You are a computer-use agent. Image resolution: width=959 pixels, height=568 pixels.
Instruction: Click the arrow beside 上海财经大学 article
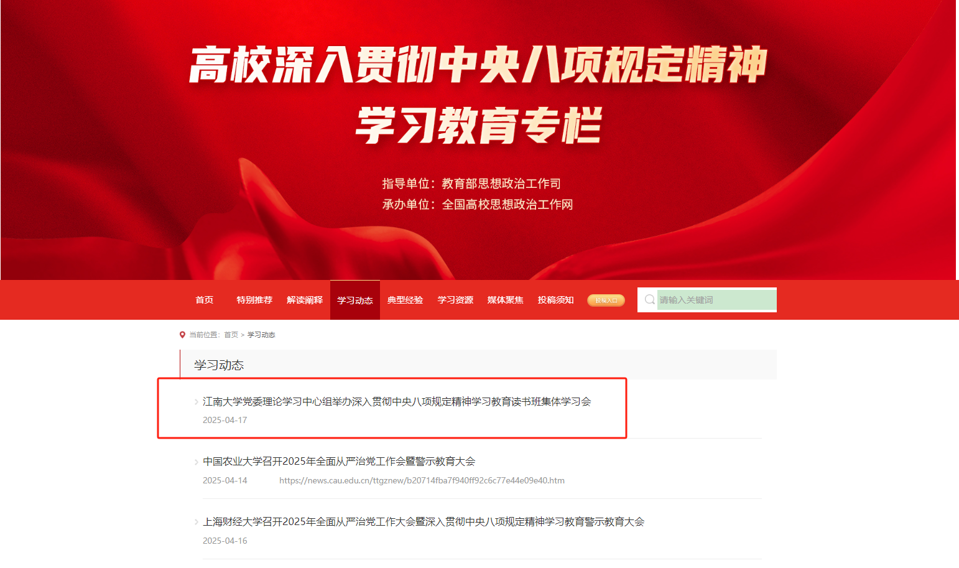[x=197, y=523]
